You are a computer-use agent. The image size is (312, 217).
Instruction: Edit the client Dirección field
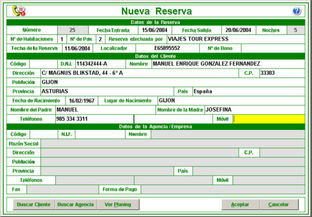[139, 73]
